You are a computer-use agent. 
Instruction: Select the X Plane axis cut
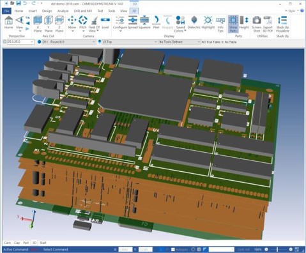pyautogui.click(x=38, y=24)
